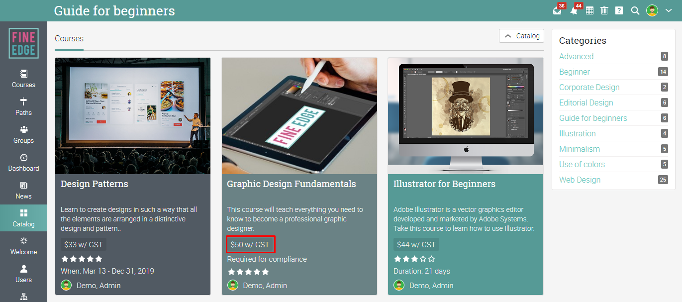Click the Beginner count badge 14
682x302 pixels.
(x=663, y=72)
